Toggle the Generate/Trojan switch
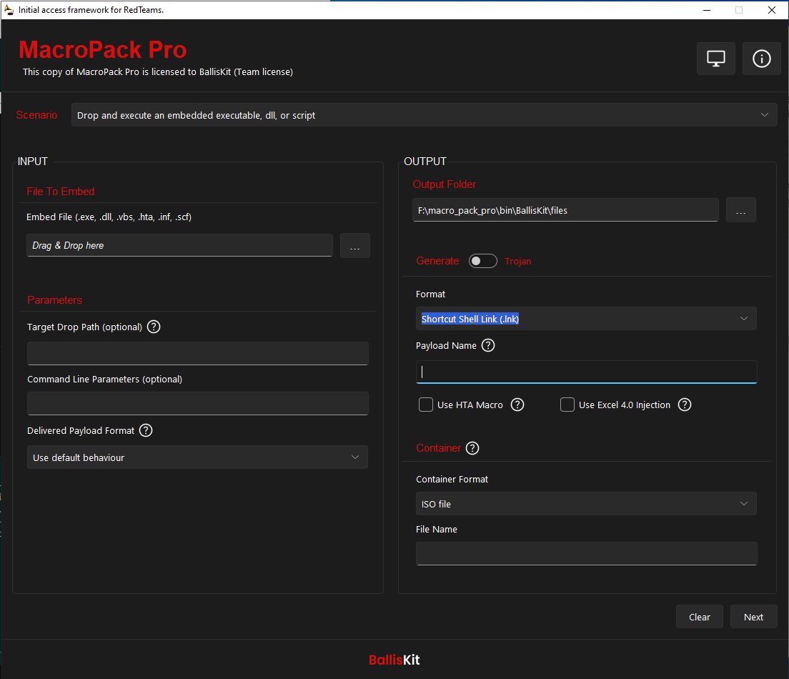The image size is (789, 679). coord(482,261)
